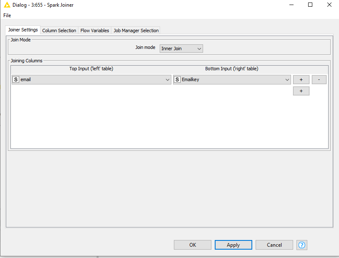Click the "S" string type icon beside email
This screenshot has height=258, width=339.
click(x=15, y=79)
